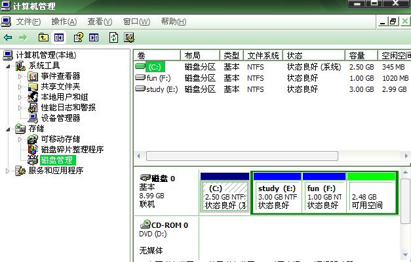Click the Performance Logs (性能日志和警报) icon
The width and height of the screenshot is (411, 262).
[x=33, y=108]
